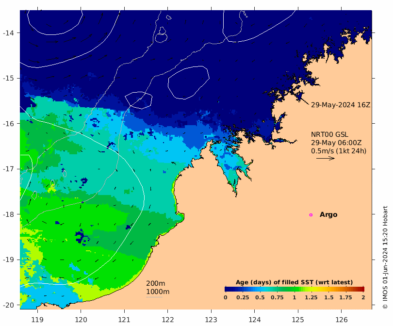The width and height of the screenshot is (393, 326).
Task: Click the latitude axis label -17
Action: (x=8, y=169)
